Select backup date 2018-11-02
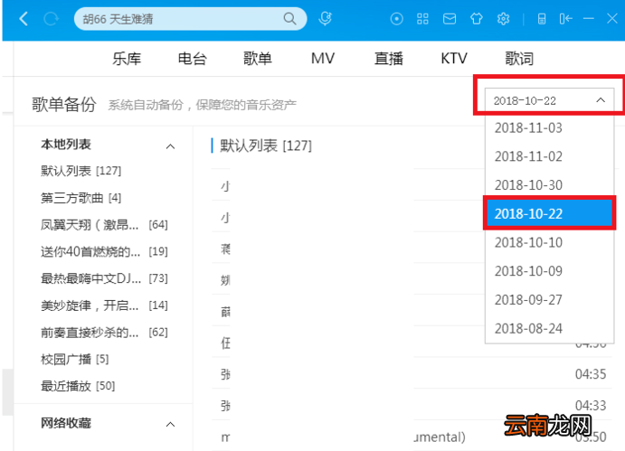 coord(549,156)
